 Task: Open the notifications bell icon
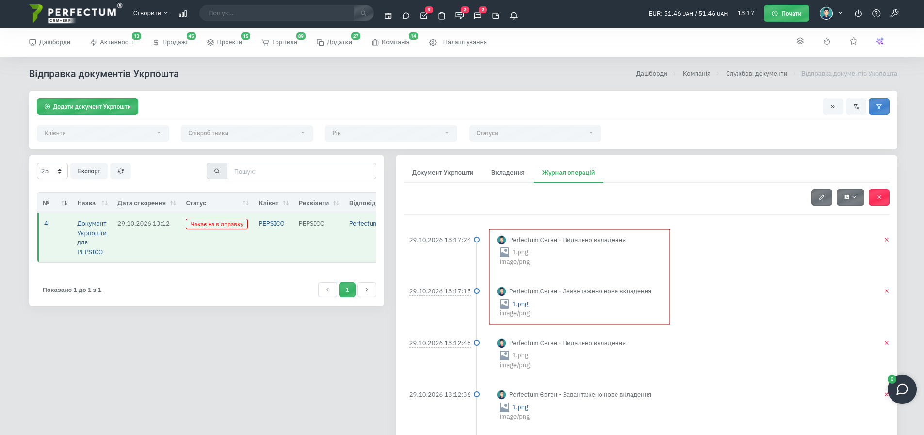(514, 16)
